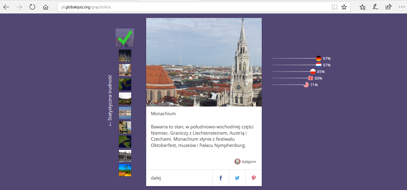Image resolution: width=407 pixels, height=190 pixels.
Task: Pin the quiz on Pinterest
Action: click(x=254, y=178)
